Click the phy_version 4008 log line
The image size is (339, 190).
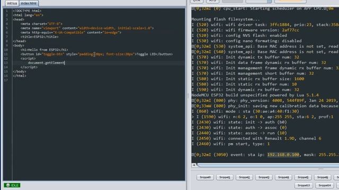point(265,100)
